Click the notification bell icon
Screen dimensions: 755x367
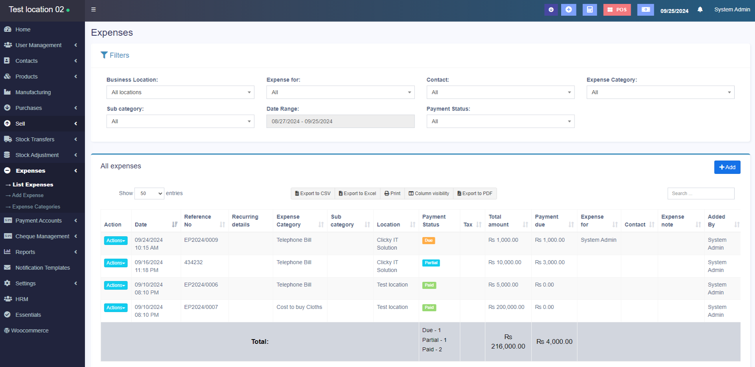pyautogui.click(x=700, y=9)
